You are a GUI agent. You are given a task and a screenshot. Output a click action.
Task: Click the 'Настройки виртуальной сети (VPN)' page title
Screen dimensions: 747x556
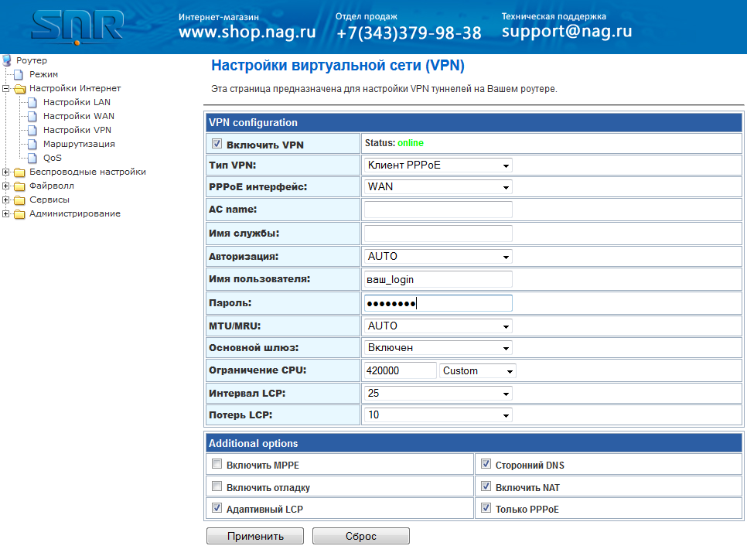pos(338,65)
